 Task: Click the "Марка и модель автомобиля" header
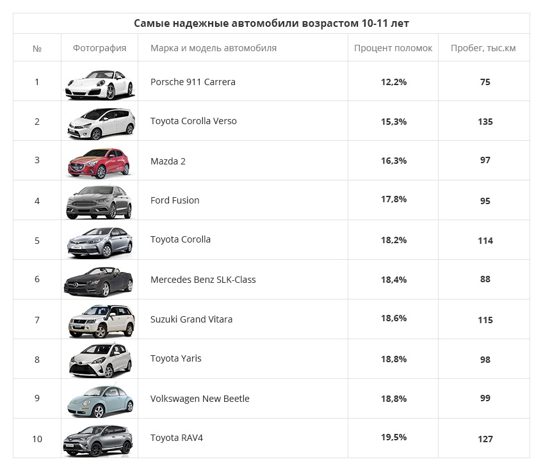pos(213,48)
